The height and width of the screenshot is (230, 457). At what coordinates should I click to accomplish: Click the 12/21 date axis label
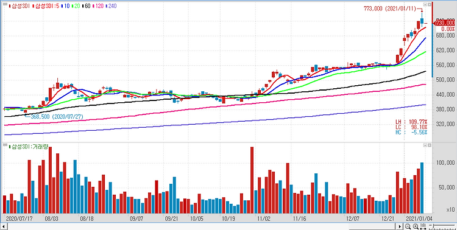pyautogui.click(x=388, y=218)
